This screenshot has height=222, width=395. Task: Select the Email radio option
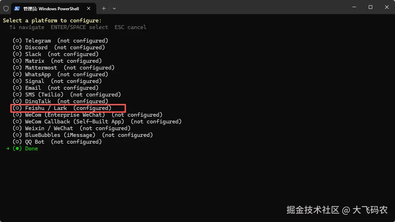pyautogui.click(x=17, y=88)
